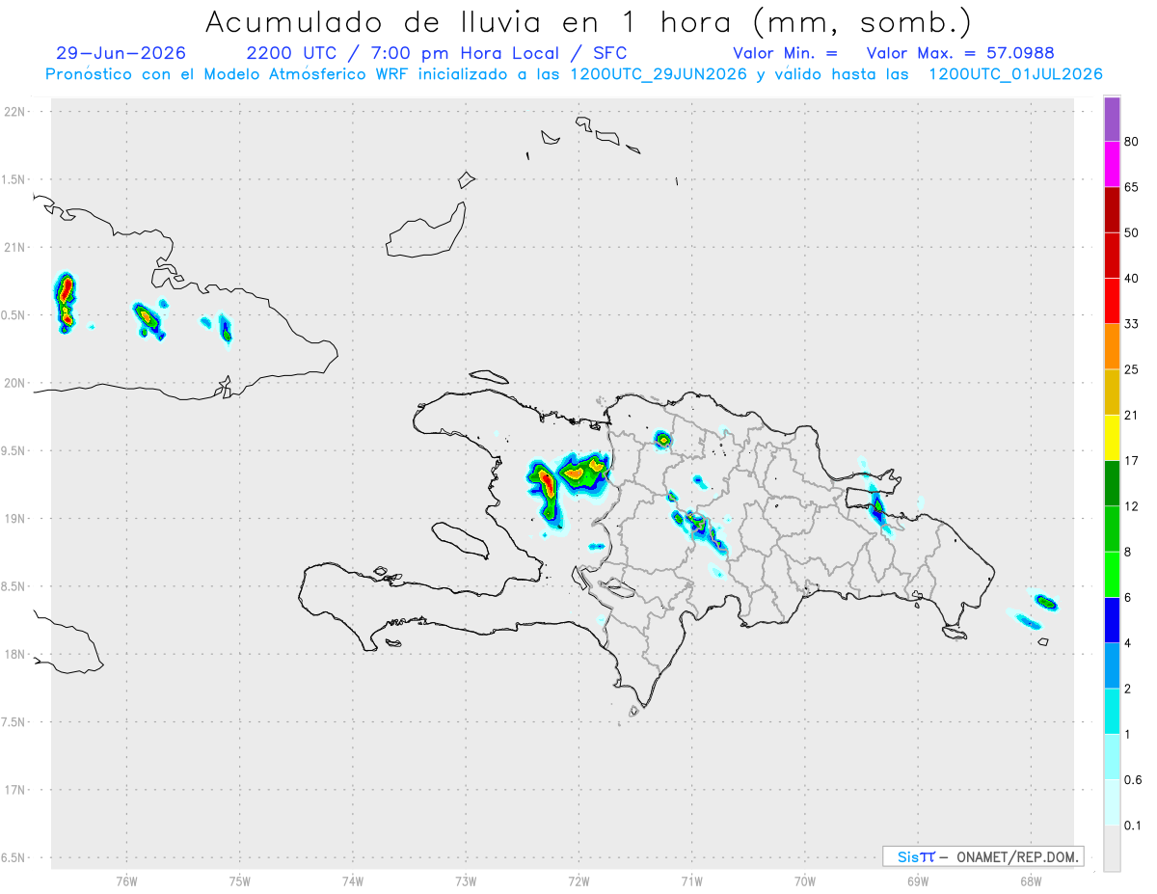Image resolution: width=1157 pixels, height=894 pixels.
Task: Click the '2200 UTC / 7:00 pm Hora Local / SFC' text
Action: tap(437, 53)
